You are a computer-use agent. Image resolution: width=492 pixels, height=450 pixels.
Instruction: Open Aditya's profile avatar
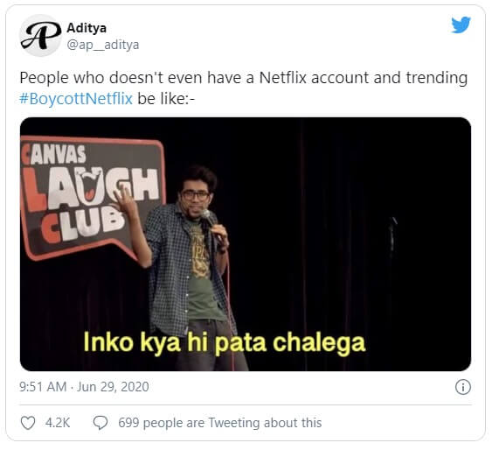[x=40, y=36]
